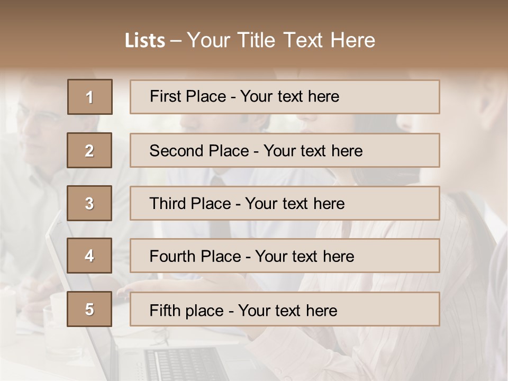Image resolution: width=508 pixels, height=381 pixels.
Task: Select the number 4 box
Action: [89, 256]
